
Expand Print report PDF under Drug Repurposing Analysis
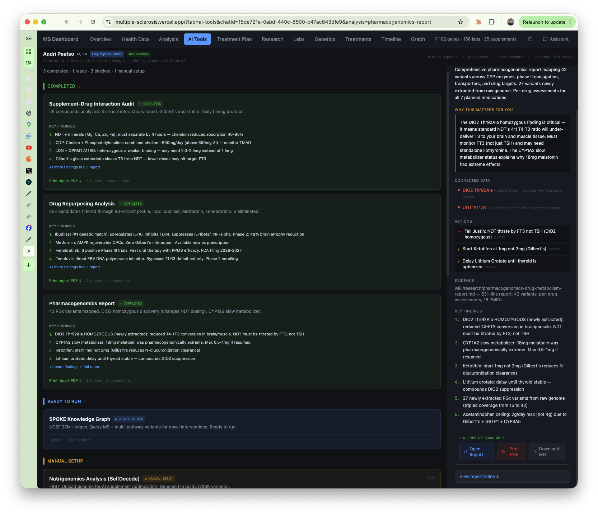tap(65, 280)
